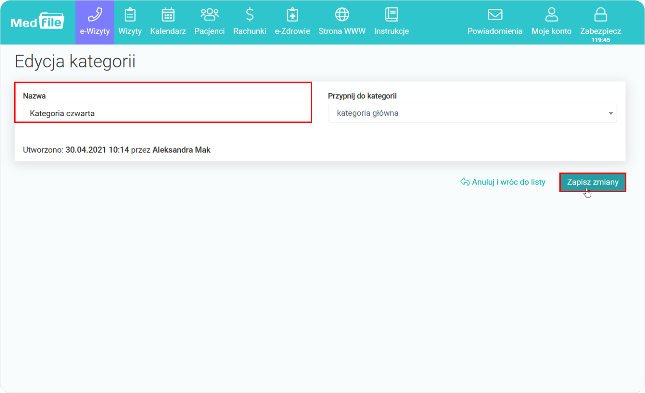
Task: Click dropdown arrow of kategoria główna
Action: (x=611, y=114)
